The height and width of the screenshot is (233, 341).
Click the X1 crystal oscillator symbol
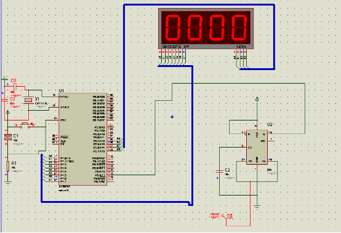pos(28,100)
